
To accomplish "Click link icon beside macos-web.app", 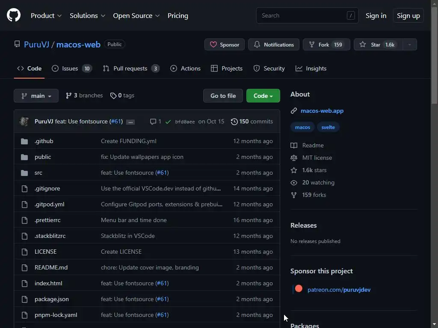I will click(293, 111).
